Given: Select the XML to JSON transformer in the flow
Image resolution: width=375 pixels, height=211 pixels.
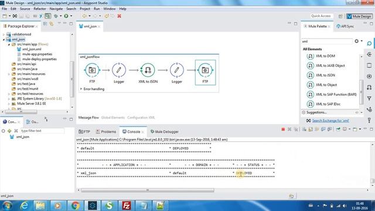Looking at the screenshot, I should click(x=148, y=70).
